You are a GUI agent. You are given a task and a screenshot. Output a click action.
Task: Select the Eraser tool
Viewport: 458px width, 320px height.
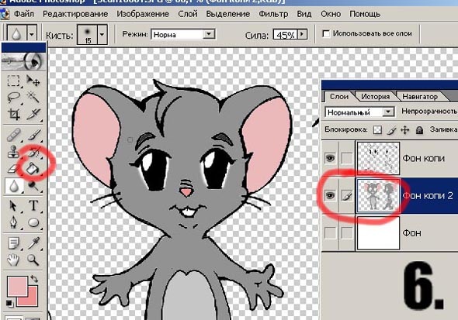[13, 169]
